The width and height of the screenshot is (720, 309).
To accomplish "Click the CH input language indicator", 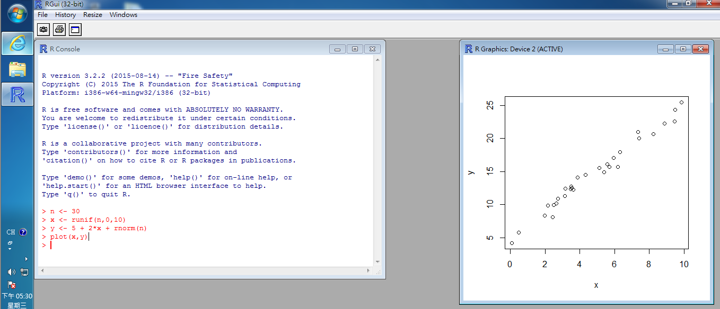I will click(x=11, y=232).
